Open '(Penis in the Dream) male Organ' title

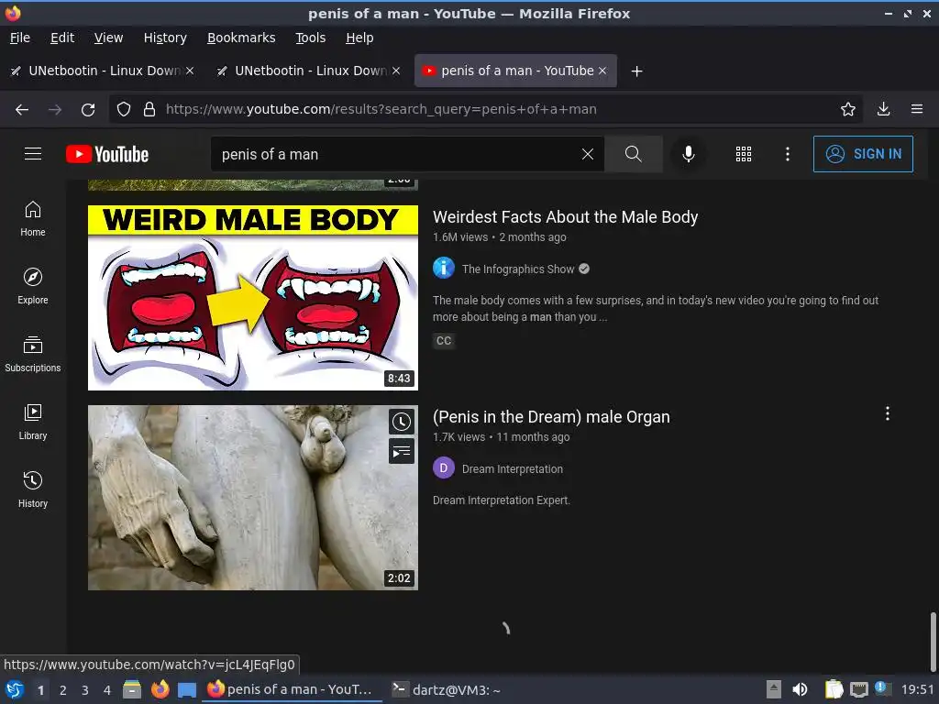[x=551, y=417]
